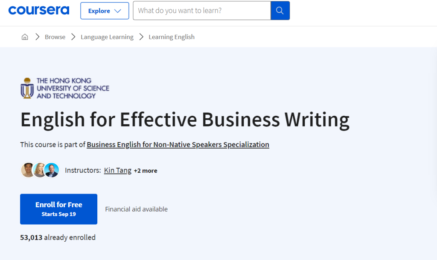Click the third instructor avatar

click(52, 170)
